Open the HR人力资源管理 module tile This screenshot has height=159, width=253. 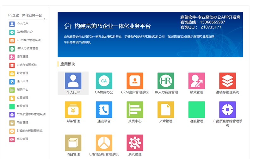(x=166, y=81)
